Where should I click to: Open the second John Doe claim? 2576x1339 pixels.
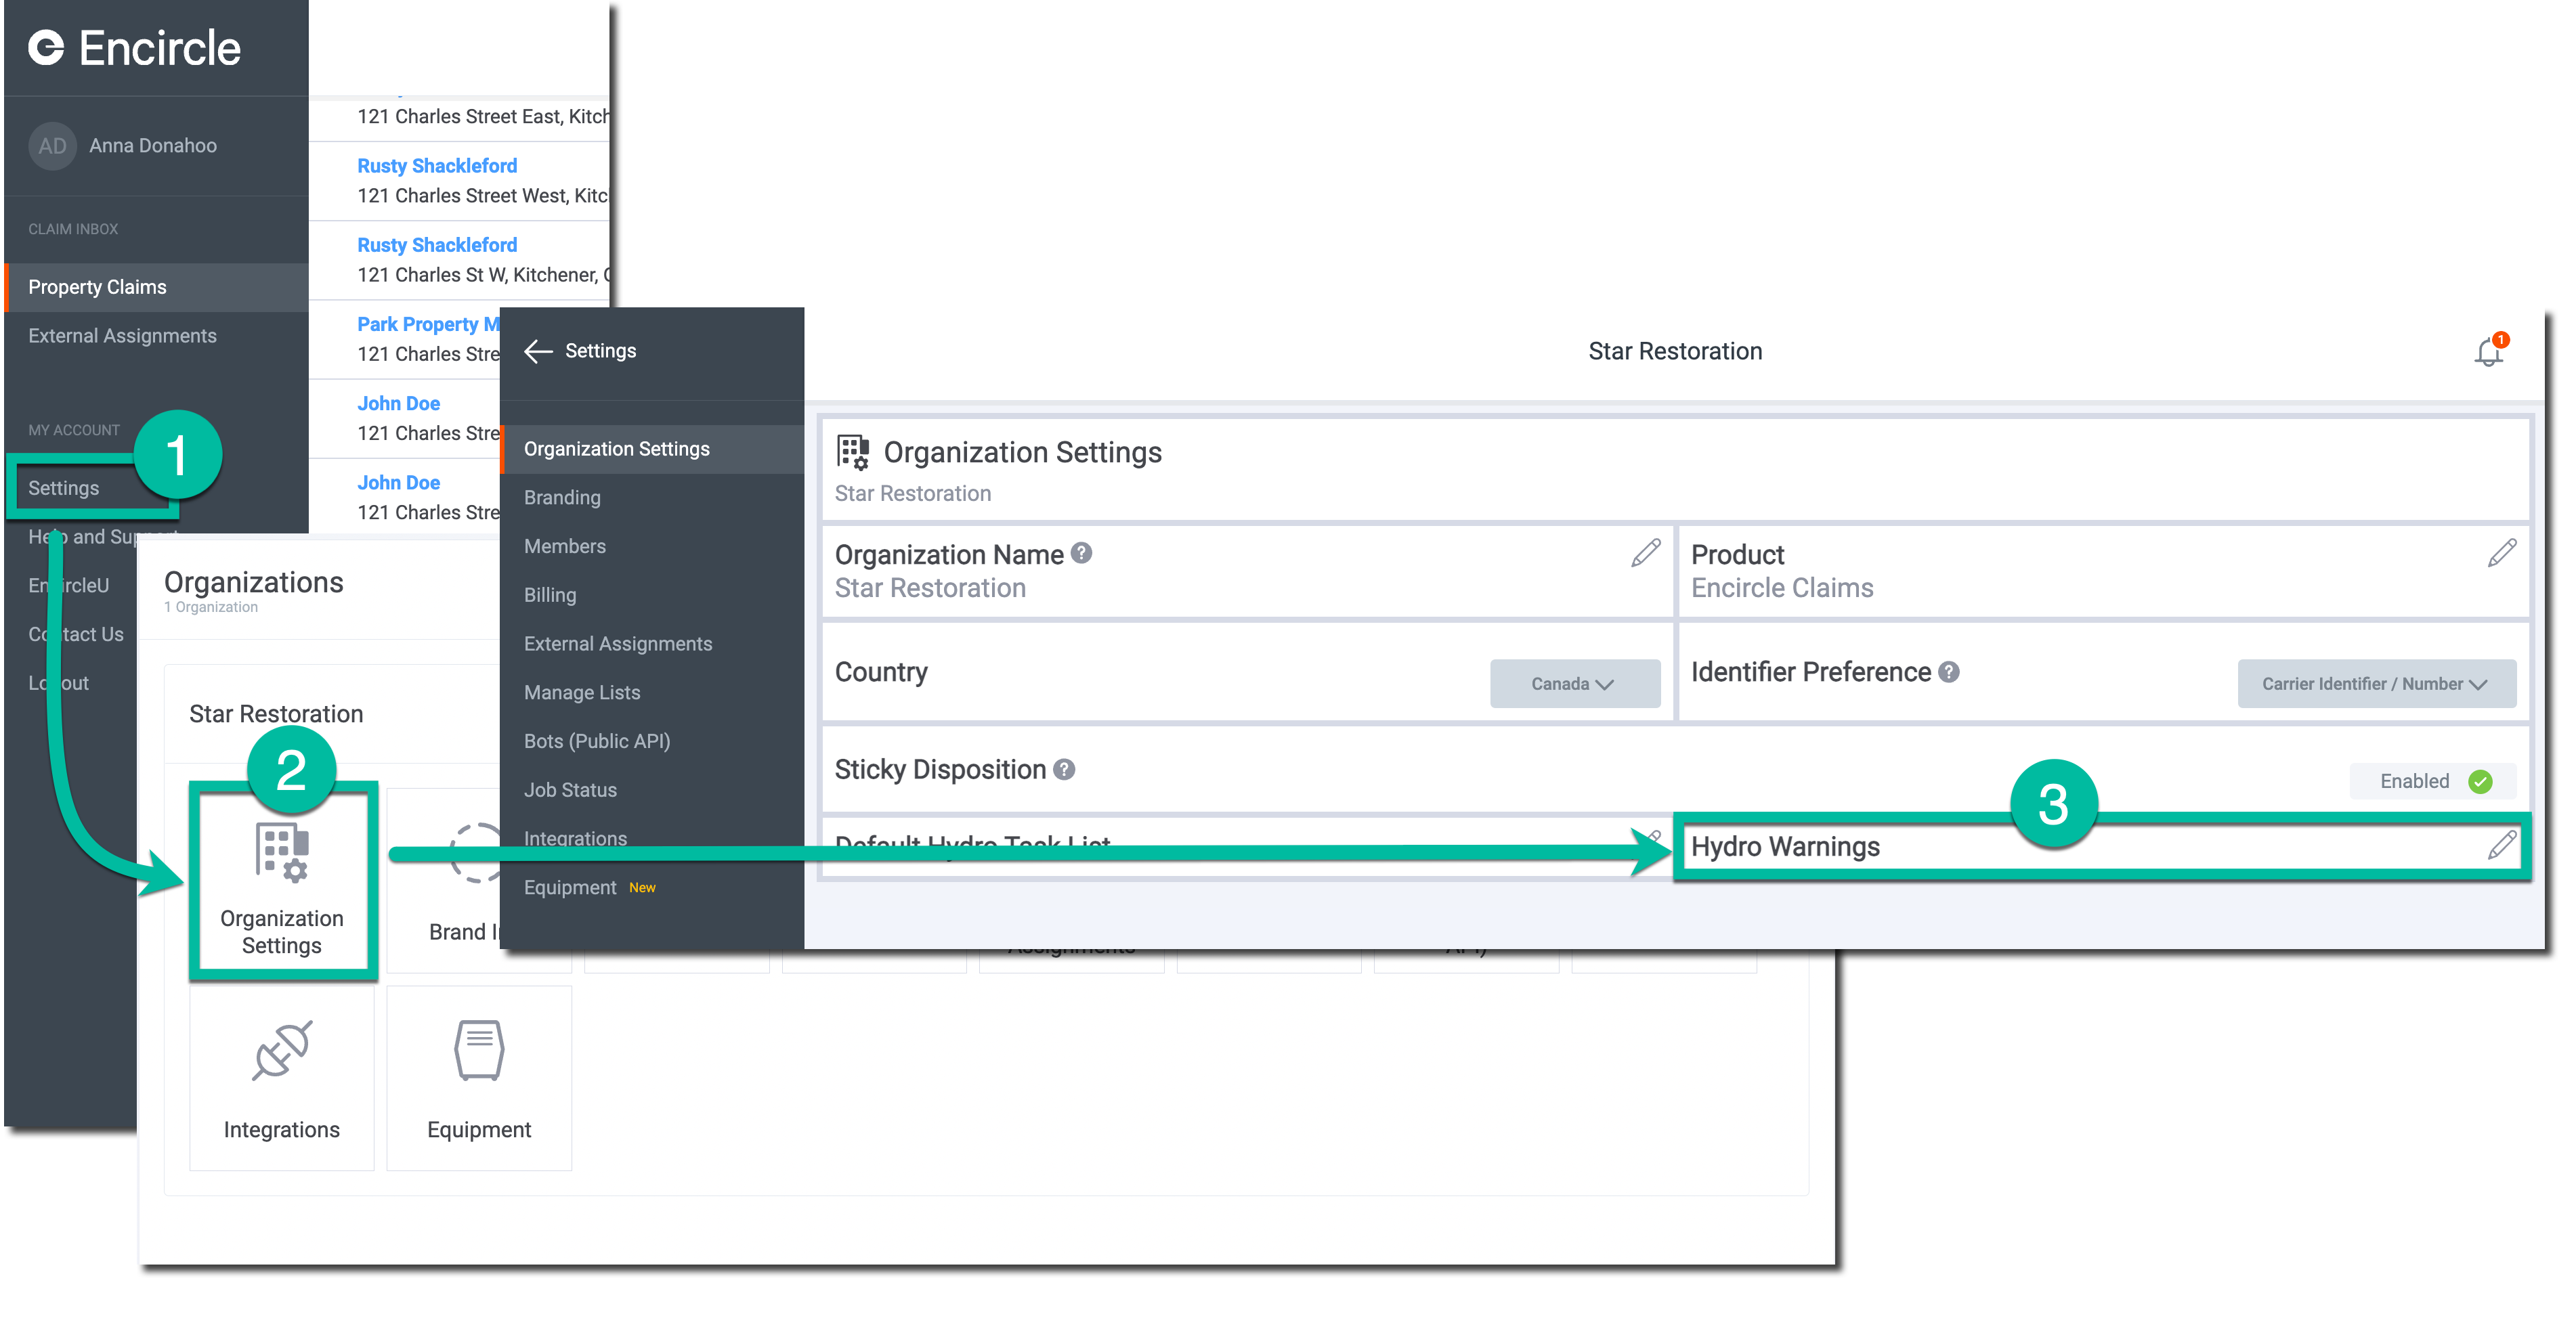[398, 482]
